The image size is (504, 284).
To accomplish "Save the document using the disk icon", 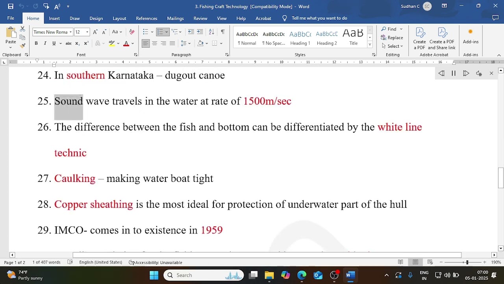I will tap(11, 6).
